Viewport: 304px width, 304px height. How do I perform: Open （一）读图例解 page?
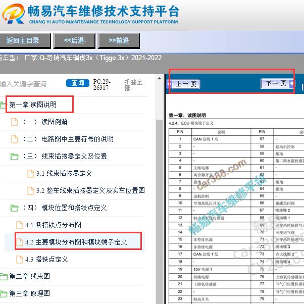point(45,122)
